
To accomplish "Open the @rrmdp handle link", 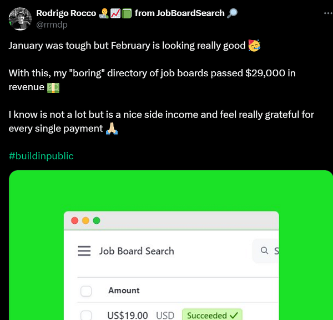I will 52,24.
